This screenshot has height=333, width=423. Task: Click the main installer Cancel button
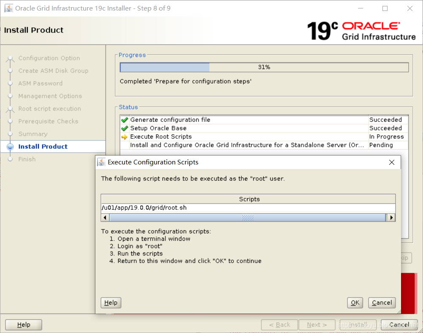(399, 325)
